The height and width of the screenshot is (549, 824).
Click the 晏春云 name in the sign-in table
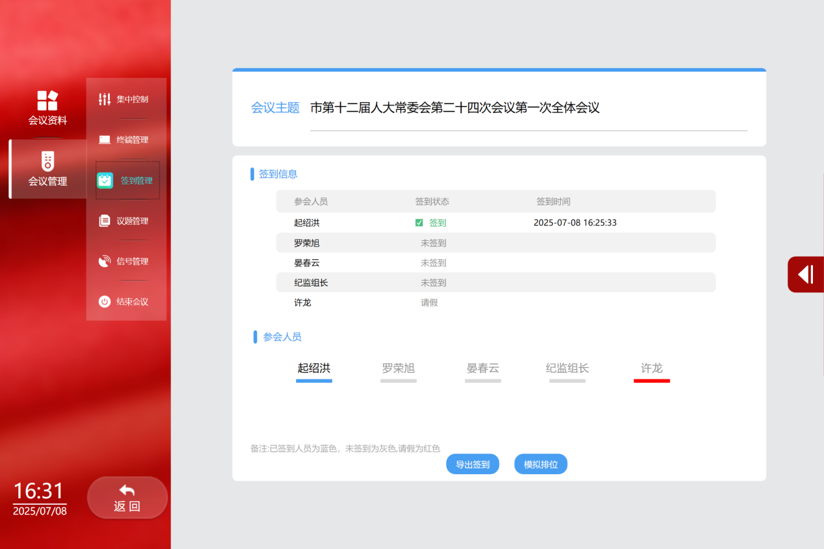(307, 263)
